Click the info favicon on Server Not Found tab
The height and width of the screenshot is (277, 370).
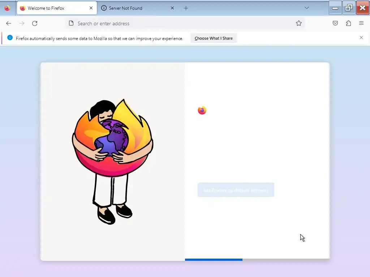pos(104,8)
